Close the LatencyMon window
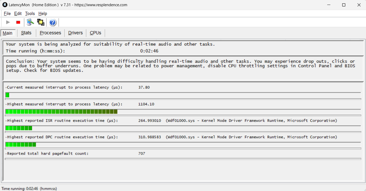Viewport: 366px width, 191px height. pos(359,5)
